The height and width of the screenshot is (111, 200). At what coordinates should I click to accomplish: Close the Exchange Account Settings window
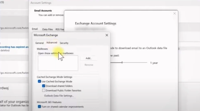point(174,13)
